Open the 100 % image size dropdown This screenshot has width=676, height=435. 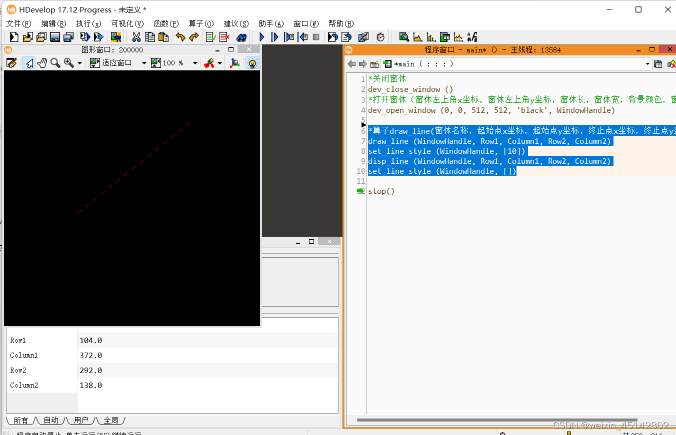click(x=195, y=63)
